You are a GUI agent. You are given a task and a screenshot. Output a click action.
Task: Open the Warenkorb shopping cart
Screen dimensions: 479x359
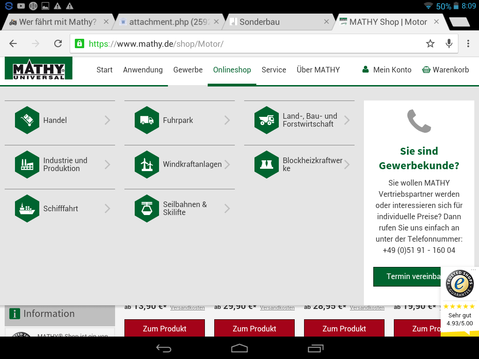(x=445, y=70)
